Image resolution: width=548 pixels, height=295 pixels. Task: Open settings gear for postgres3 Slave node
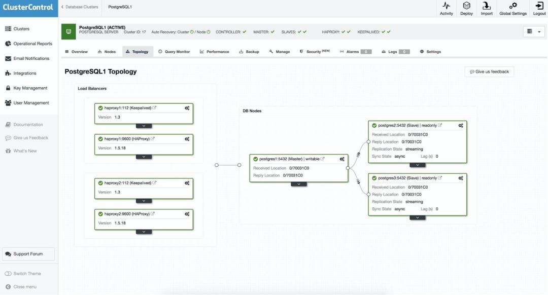tap(461, 178)
